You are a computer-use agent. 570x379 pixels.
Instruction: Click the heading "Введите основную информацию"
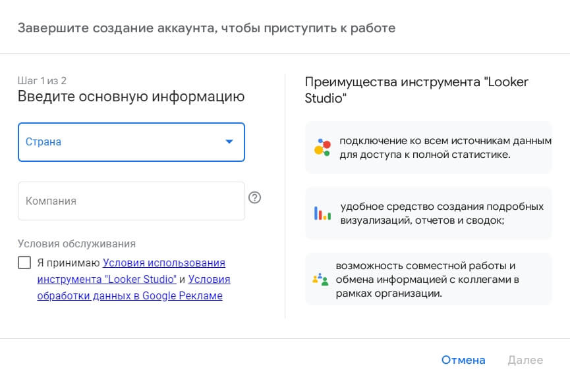point(131,97)
